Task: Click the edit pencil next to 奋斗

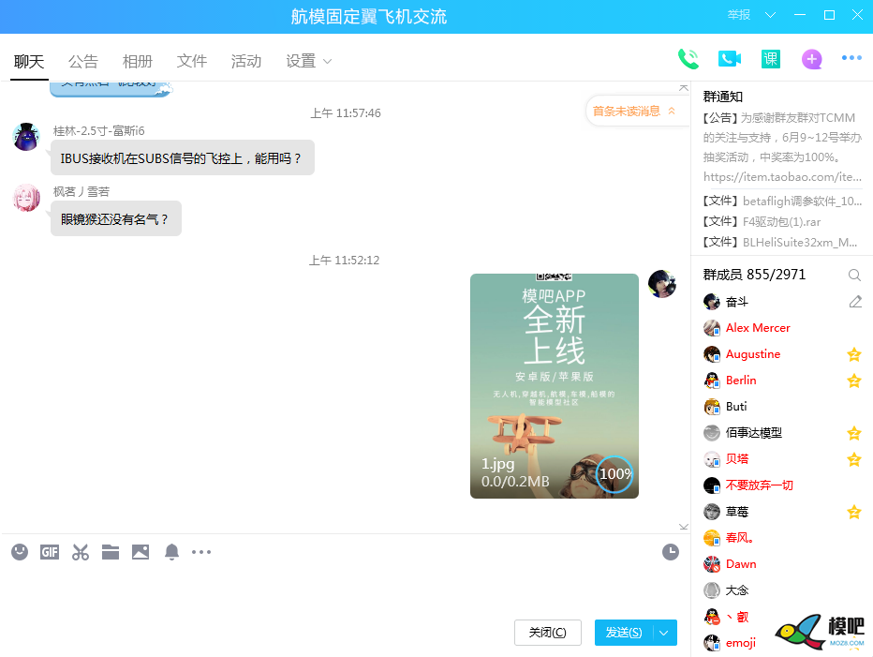Action: (x=855, y=302)
